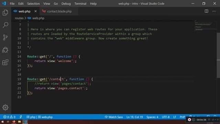220x124 pixels.
Task: Pause the screen recorder
Action: pos(194,120)
